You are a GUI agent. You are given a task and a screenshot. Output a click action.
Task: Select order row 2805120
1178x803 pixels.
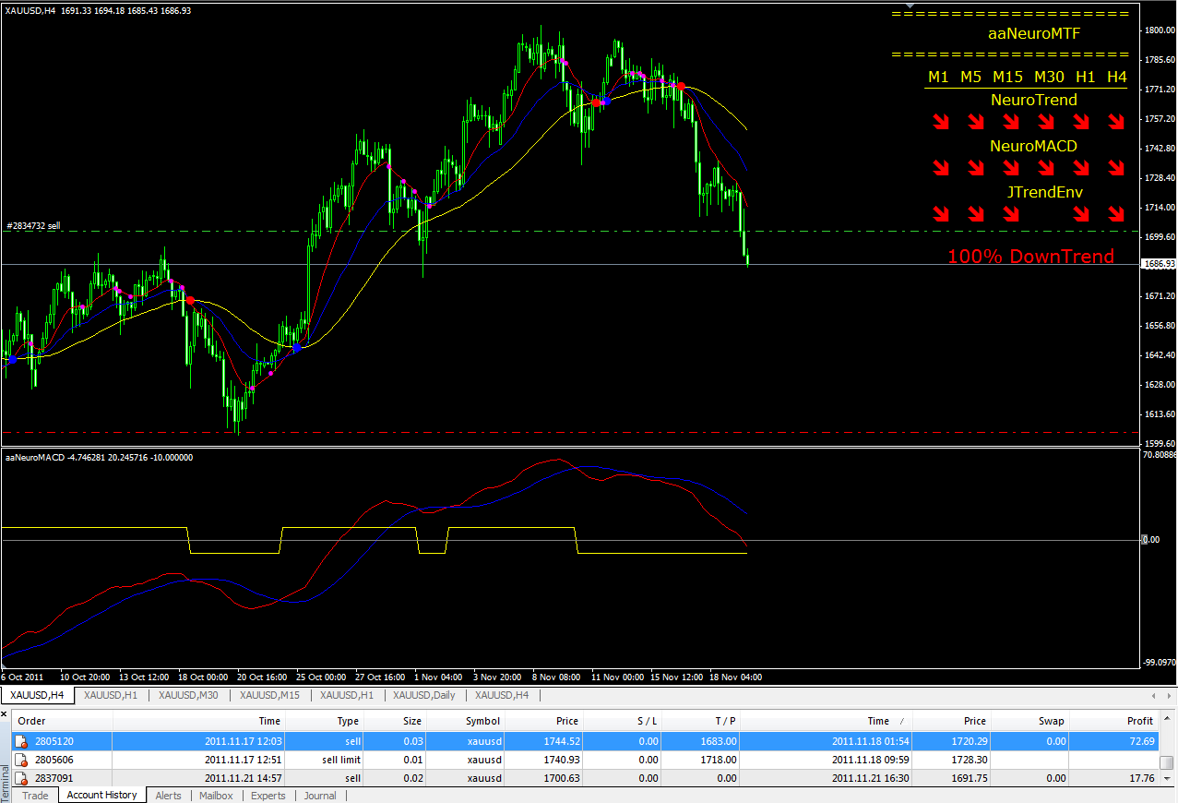click(585, 741)
